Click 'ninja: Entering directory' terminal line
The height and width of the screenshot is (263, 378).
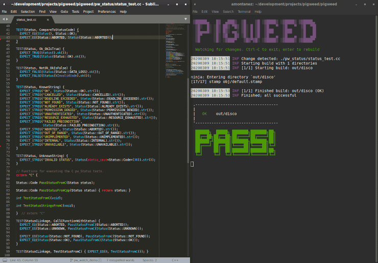(x=233, y=77)
